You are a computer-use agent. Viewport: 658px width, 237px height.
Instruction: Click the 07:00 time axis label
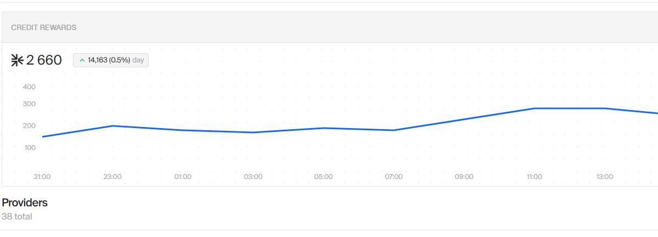click(x=394, y=177)
